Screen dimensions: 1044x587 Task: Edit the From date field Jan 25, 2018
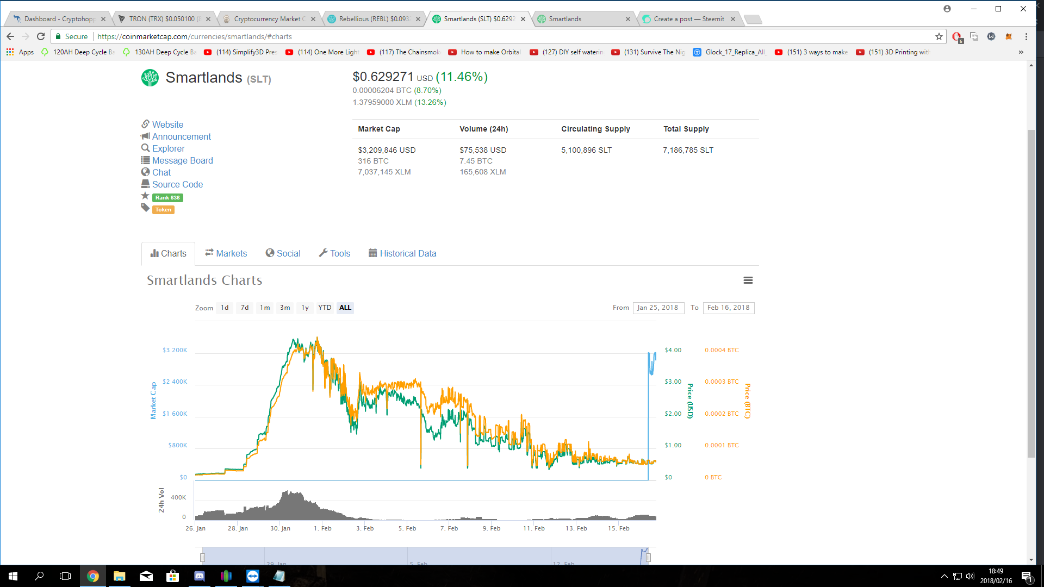(658, 308)
